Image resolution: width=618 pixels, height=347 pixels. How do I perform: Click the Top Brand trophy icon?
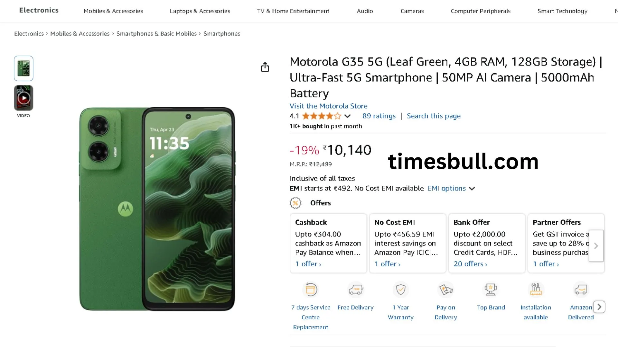pos(491,289)
